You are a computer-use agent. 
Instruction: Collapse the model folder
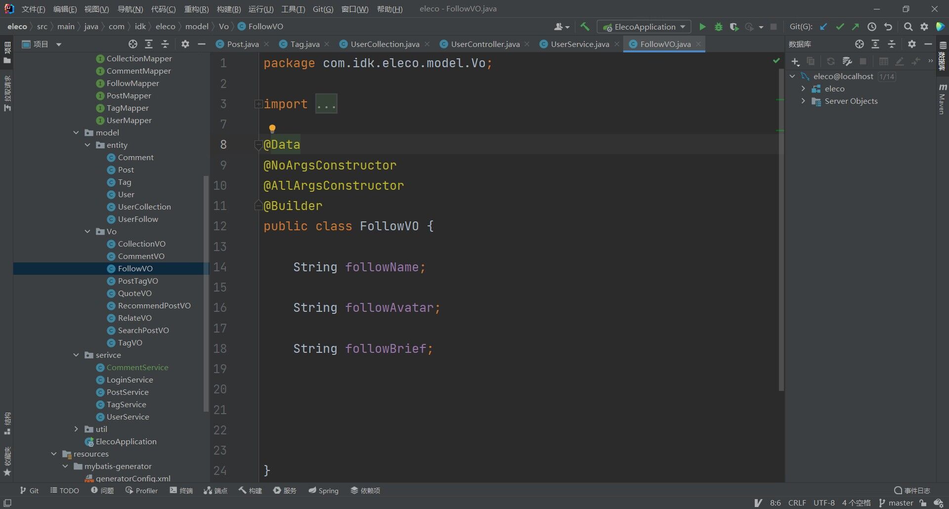tap(76, 132)
